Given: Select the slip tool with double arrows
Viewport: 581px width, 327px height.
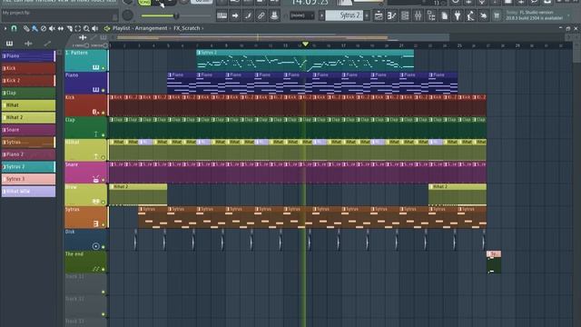Looking at the screenshot, I should click(x=61, y=28).
